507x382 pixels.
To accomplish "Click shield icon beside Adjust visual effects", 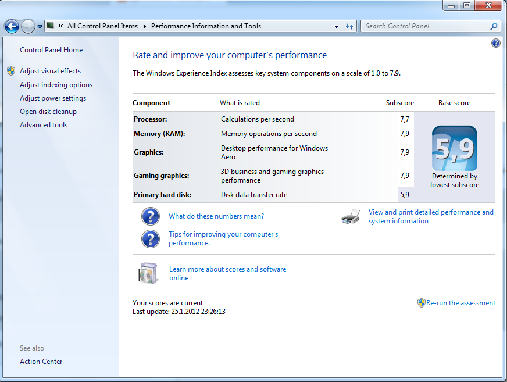I will click(x=11, y=71).
